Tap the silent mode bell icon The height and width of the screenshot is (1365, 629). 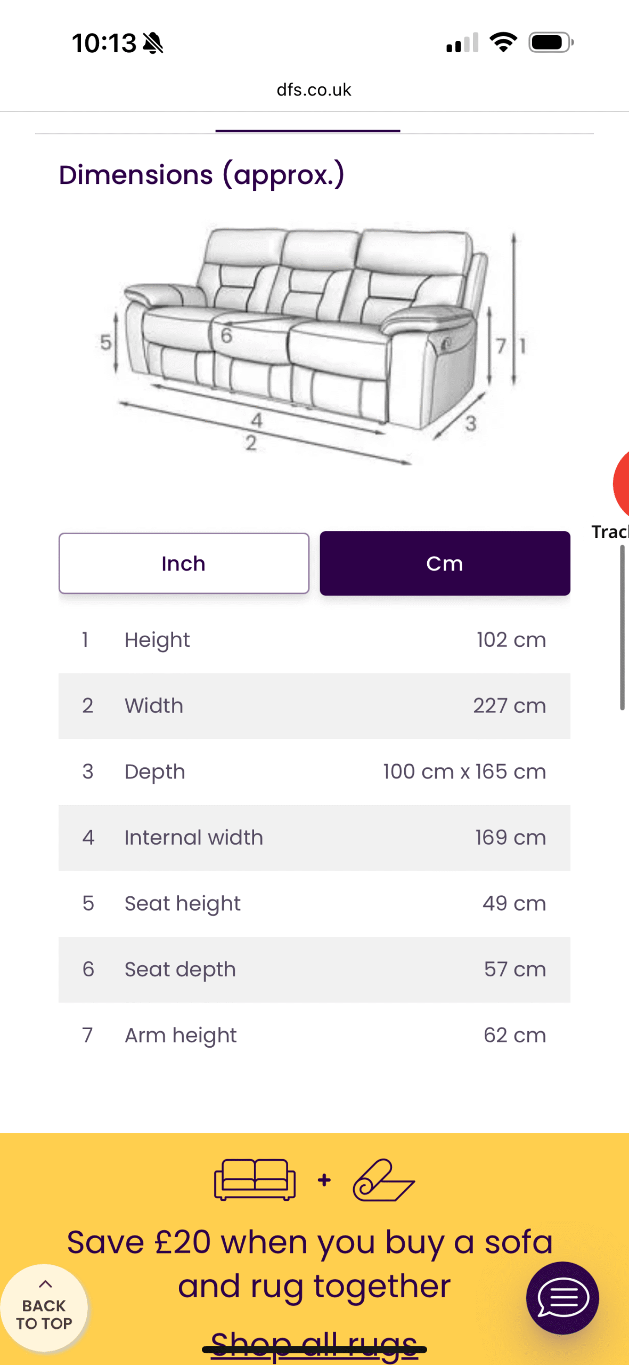[x=153, y=43]
